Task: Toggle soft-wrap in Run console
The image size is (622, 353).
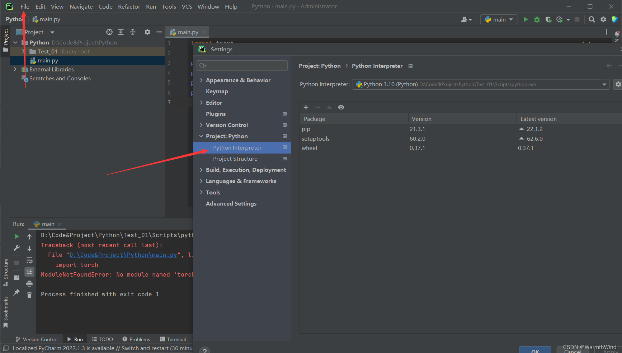Action: (29, 260)
